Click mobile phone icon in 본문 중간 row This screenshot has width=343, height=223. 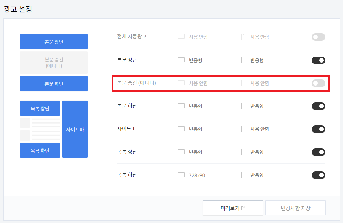(243, 83)
